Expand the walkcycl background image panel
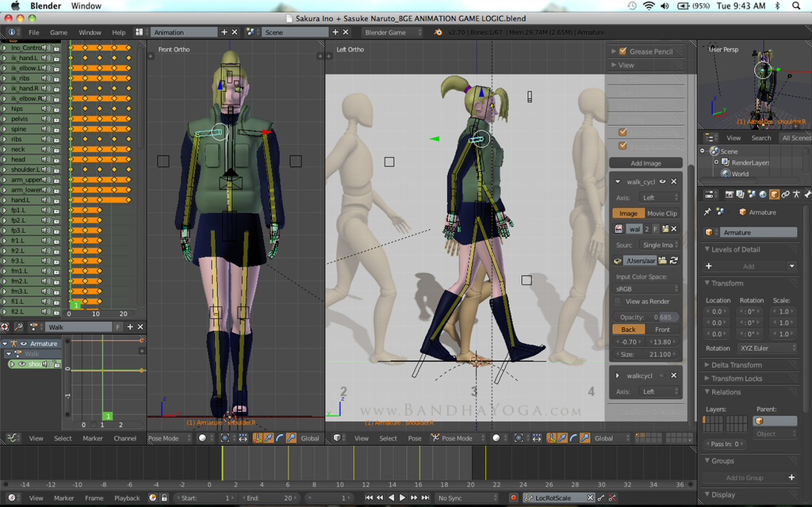The width and height of the screenshot is (812, 507). tap(617, 375)
